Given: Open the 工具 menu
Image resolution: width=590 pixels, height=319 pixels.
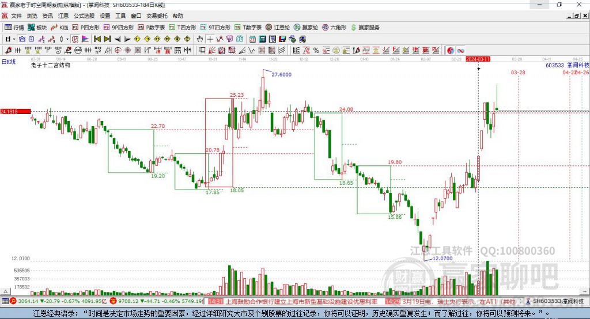Looking at the screenshot, I should (120, 16).
